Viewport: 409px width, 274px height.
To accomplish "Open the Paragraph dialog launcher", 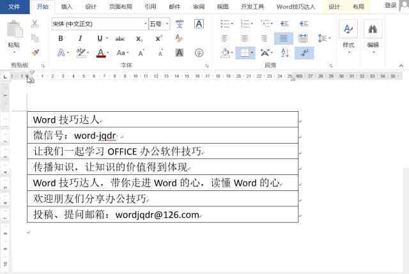I will point(330,66).
